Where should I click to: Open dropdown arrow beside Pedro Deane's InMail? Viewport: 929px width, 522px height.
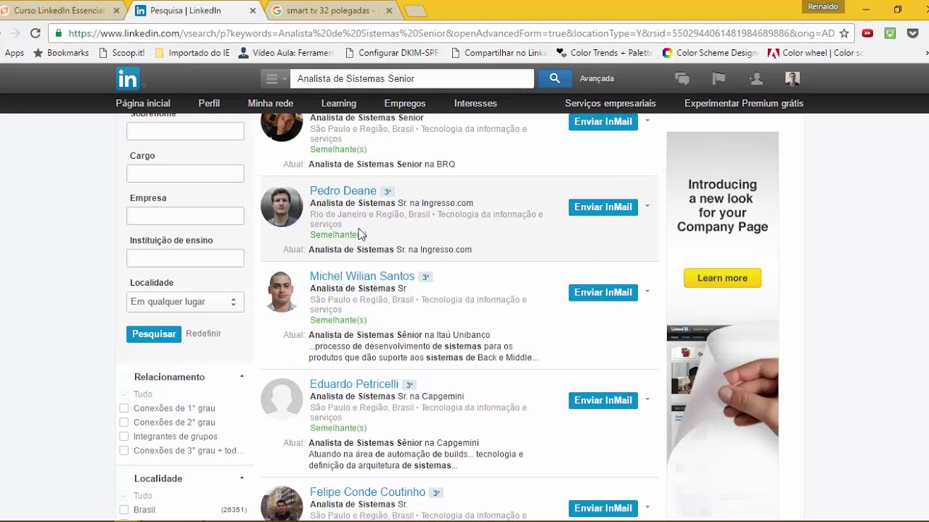tap(647, 207)
